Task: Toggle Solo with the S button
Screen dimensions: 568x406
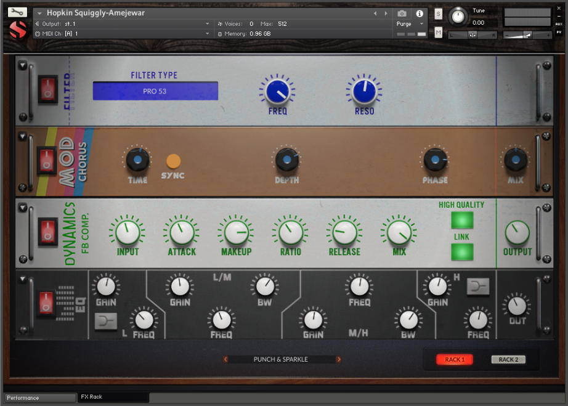Action: point(437,14)
